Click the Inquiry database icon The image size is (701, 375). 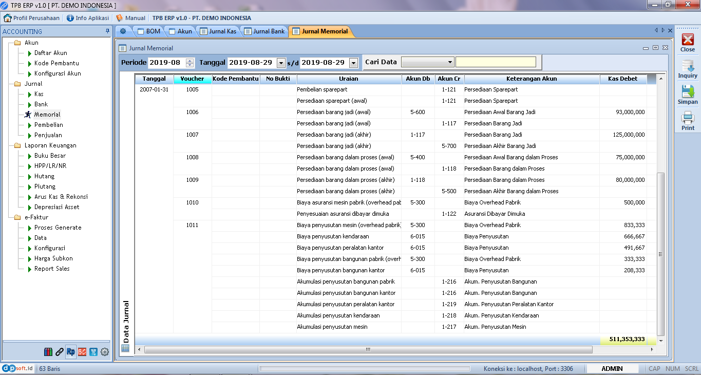688,68
